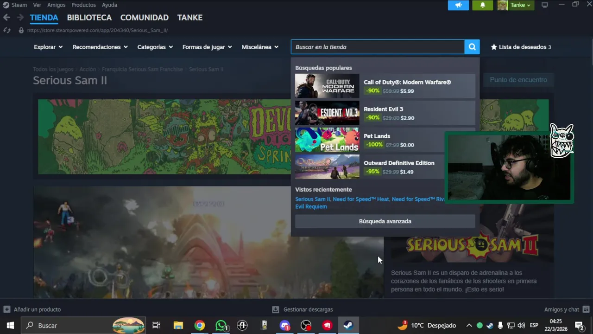The image size is (593, 334).
Task: Click the Steam taskbar icon
Action: coord(348,325)
